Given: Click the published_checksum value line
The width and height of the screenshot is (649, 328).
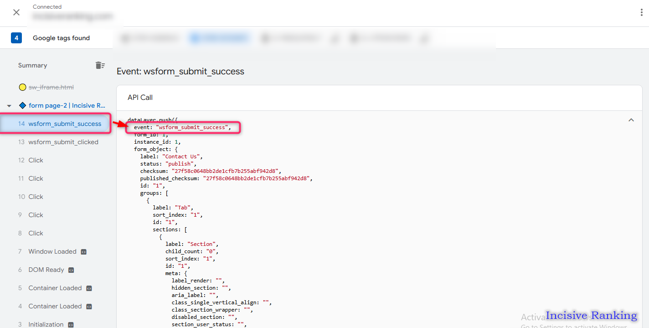Looking at the screenshot, I should tap(226, 178).
